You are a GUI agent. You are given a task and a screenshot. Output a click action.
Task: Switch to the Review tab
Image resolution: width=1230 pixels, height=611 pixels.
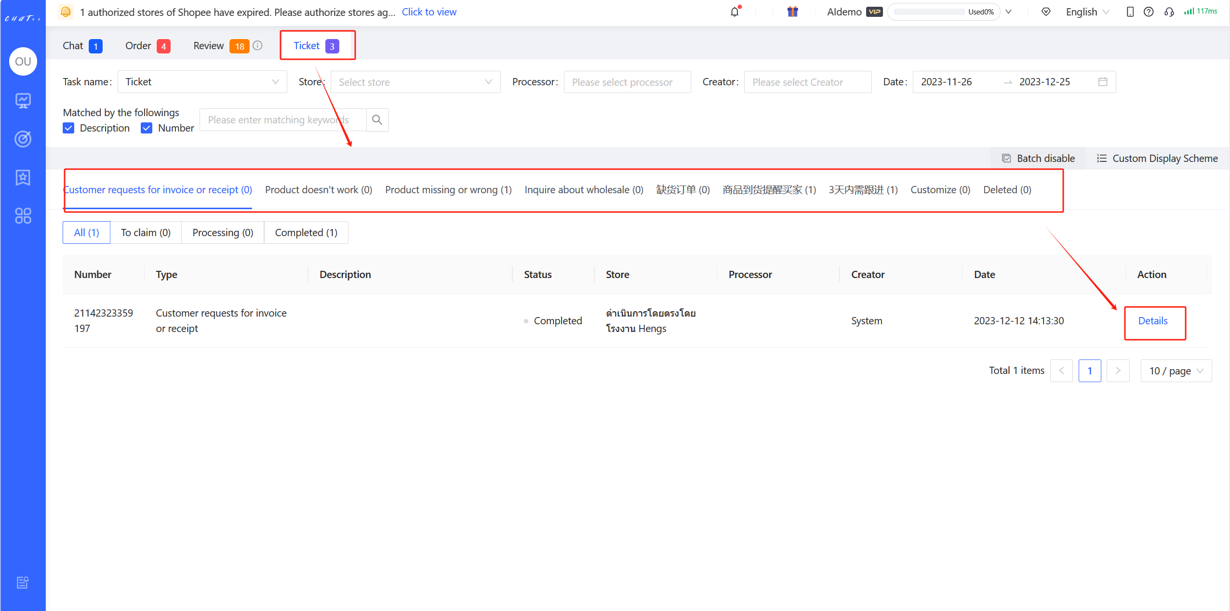[221, 46]
